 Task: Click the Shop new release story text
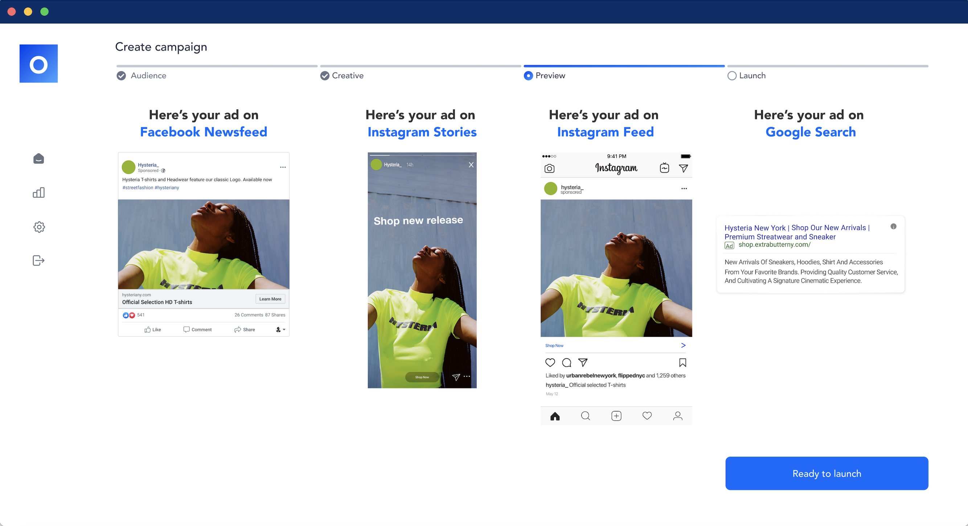(418, 221)
